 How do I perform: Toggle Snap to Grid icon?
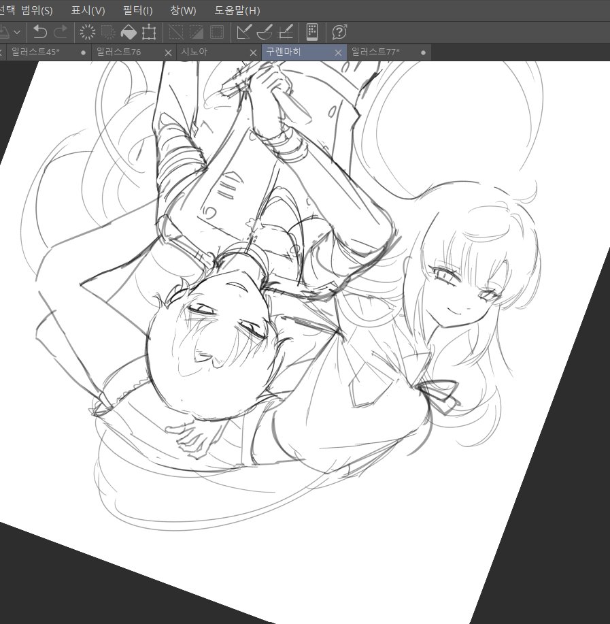[x=286, y=32]
